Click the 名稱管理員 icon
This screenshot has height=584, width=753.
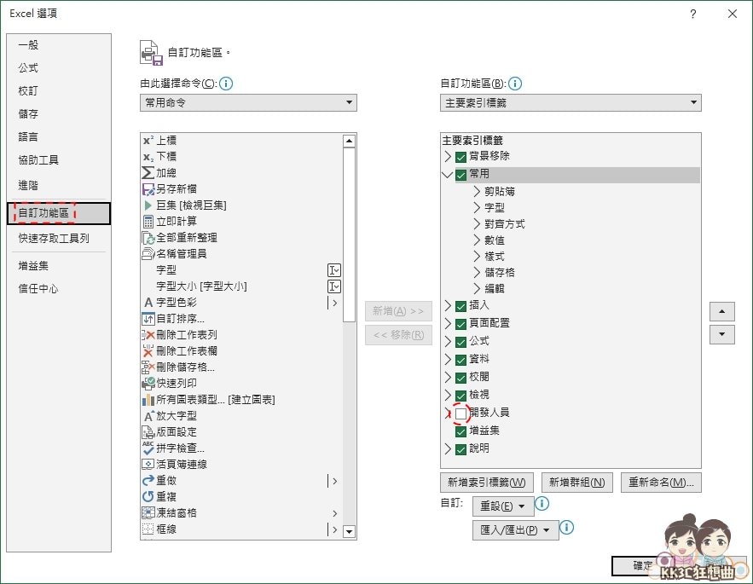pyautogui.click(x=148, y=253)
